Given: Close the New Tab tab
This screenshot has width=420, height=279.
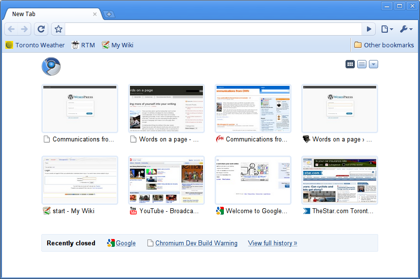Looking at the screenshot, I should pos(95,14).
